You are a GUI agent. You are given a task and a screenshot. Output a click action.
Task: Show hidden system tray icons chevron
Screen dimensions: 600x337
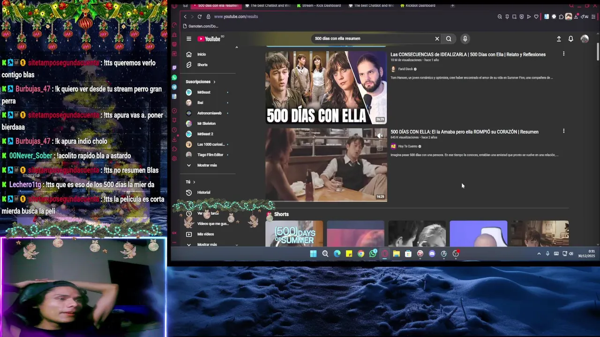pyautogui.click(x=539, y=254)
